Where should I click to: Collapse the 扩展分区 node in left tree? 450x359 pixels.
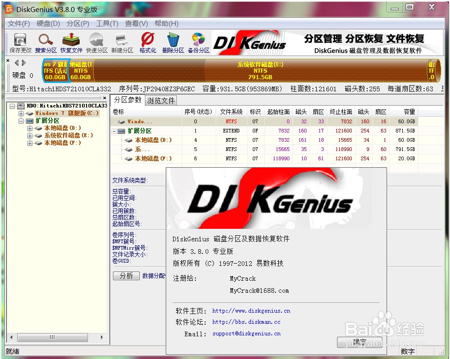click(21, 121)
